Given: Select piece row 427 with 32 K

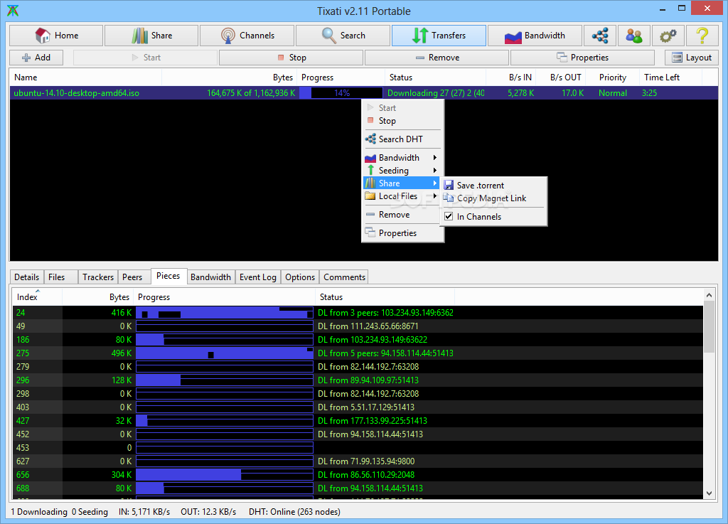Looking at the screenshot, I should [x=358, y=421].
